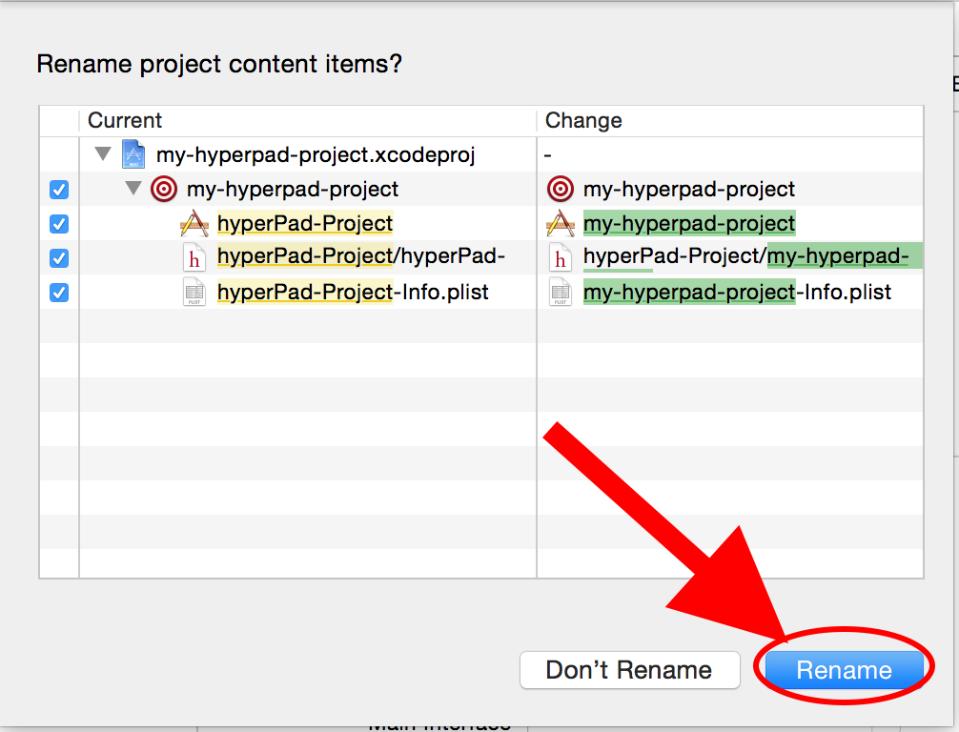This screenshot has height=732, width=959.
Task: Toggle checkbox for hyperPad-Project-Info.plist row
Action: 59,293
